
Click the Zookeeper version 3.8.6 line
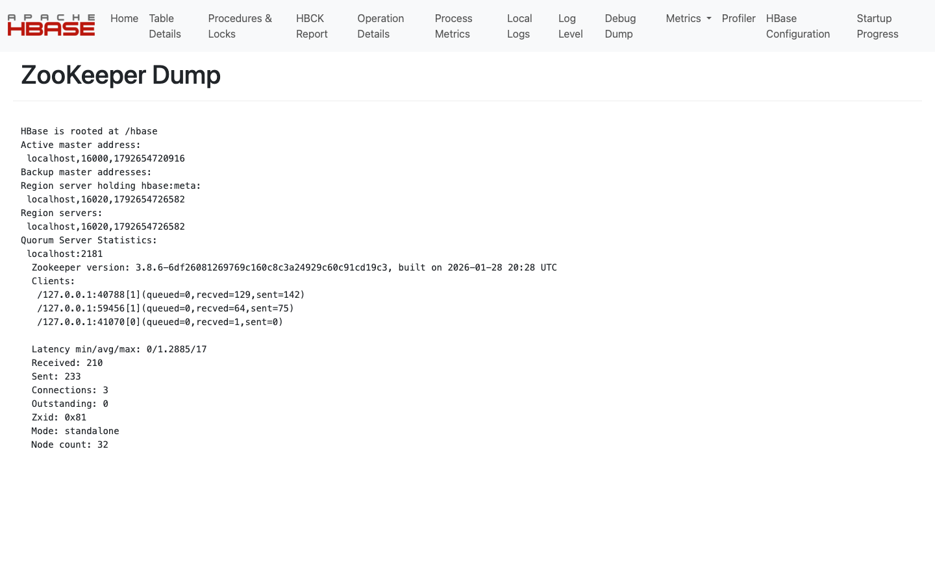(294, 267)
